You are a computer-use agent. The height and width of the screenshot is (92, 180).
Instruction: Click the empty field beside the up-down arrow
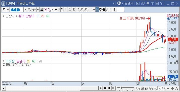coord(121,10)
